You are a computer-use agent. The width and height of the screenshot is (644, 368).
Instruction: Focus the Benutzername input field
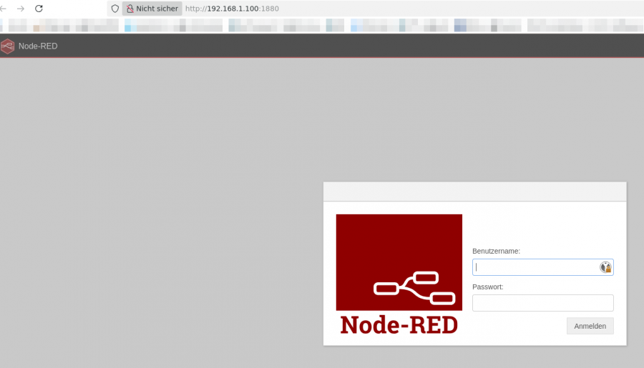tap(542, 267)
